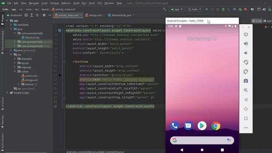Collapse the res folder
272x153 pixels.
coord(11,54)
